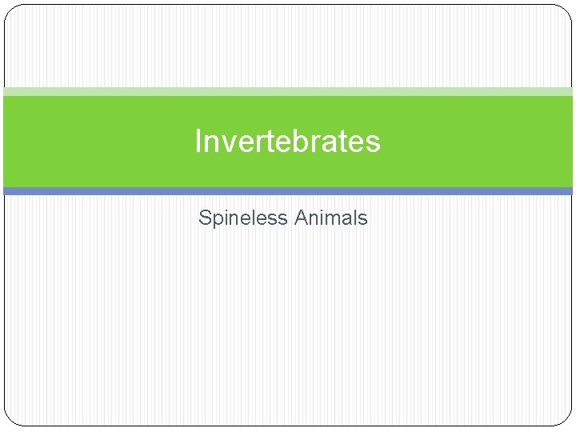Click the capital "I" in "Invertebrates"

pyautogui.click(x=198, y=142)
